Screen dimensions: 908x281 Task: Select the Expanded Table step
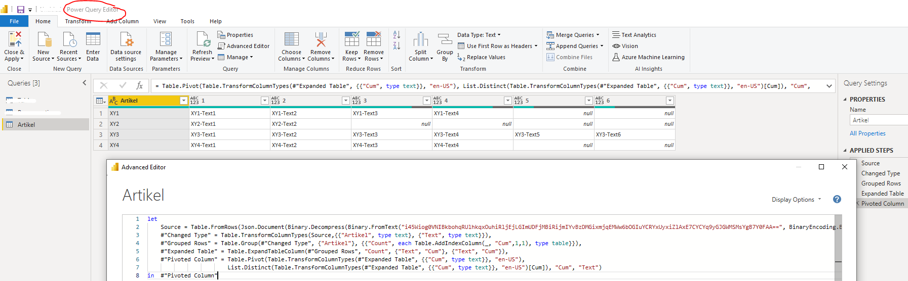click(882, 194)
